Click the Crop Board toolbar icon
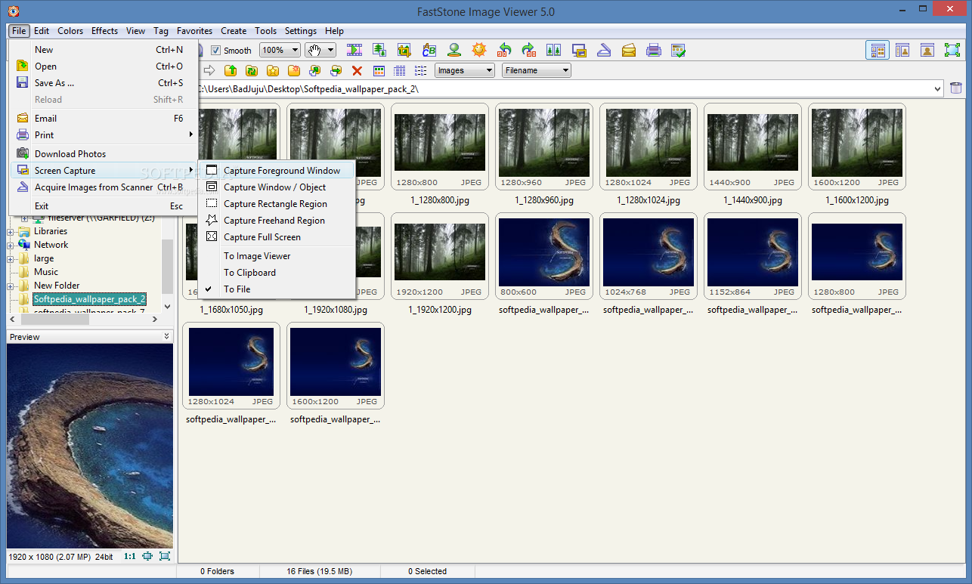Image resolution: width=972 pixels, height=584 pixels. point(404,51)
